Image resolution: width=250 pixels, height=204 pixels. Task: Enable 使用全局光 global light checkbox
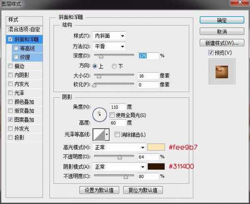tap(112, 115)
